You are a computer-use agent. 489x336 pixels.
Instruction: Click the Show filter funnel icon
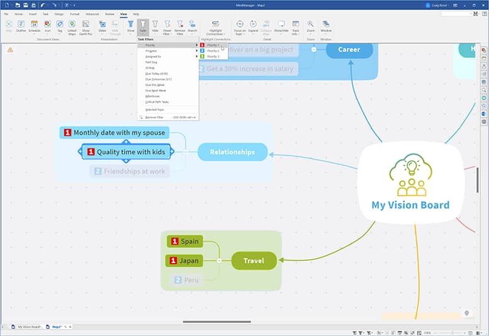(131, 25)
